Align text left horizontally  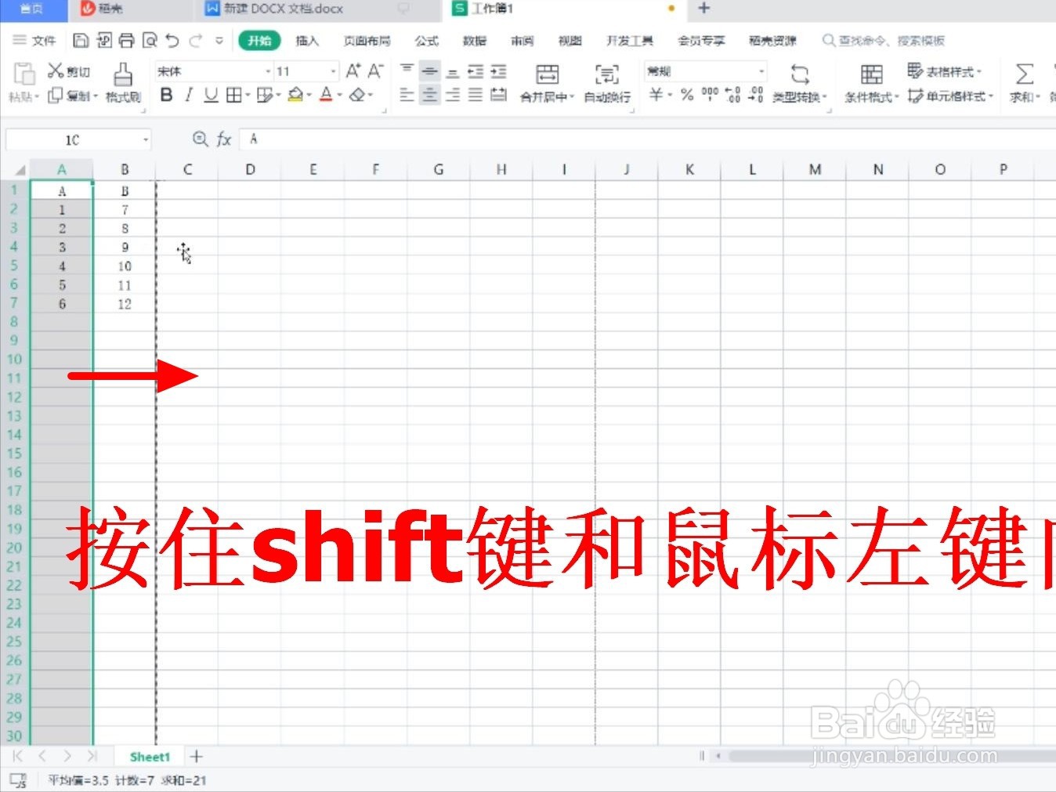point(407,95)
